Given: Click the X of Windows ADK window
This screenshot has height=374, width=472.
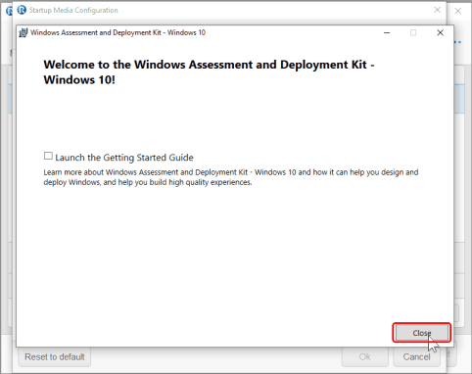Looking at the screenshot, I should tap(440, 32).
